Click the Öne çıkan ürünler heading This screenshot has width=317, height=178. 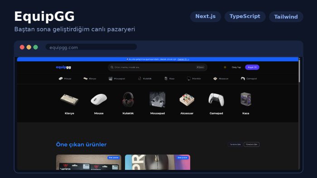click(81, 145)
